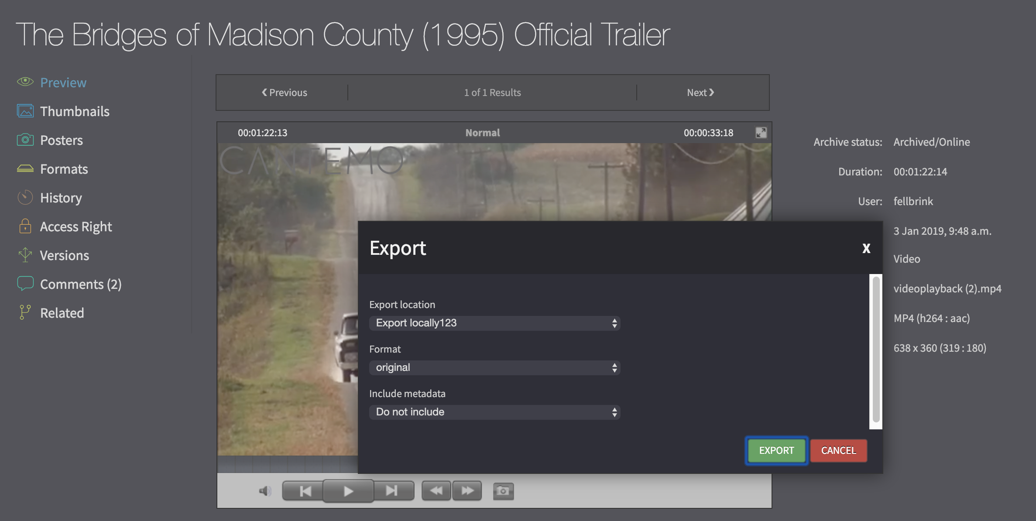Close the Export dialog with X

coord(866,248)
